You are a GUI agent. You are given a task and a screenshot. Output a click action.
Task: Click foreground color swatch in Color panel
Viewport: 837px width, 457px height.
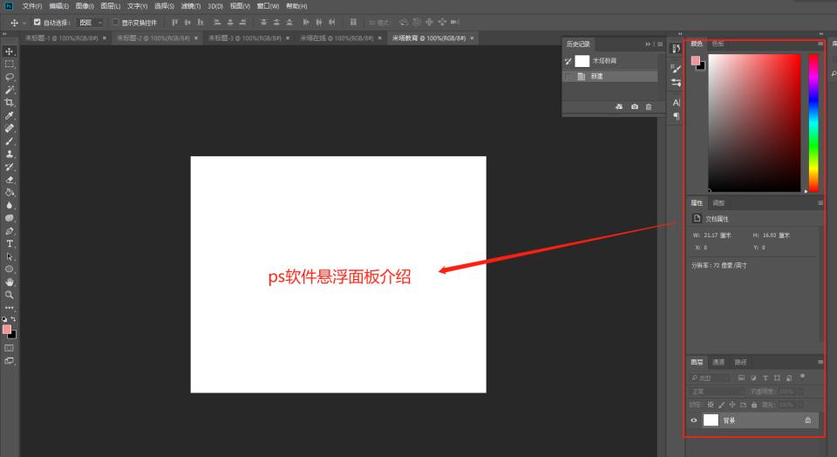tap(695, 60)
